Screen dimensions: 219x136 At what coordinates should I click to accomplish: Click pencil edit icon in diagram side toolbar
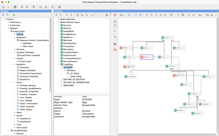coord(115,31)
